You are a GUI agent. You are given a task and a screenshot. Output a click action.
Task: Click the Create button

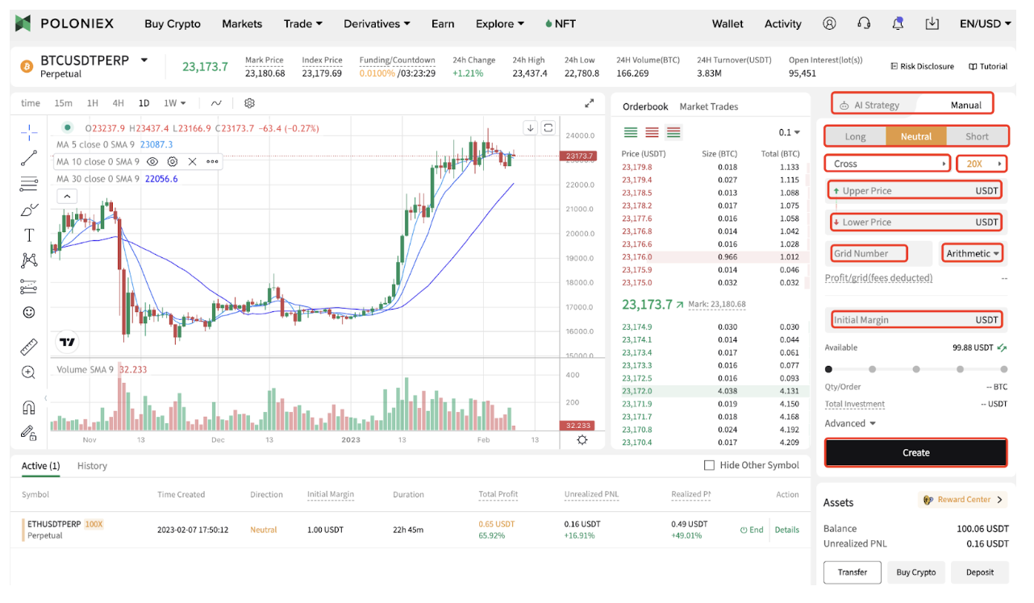pos(915,452)
